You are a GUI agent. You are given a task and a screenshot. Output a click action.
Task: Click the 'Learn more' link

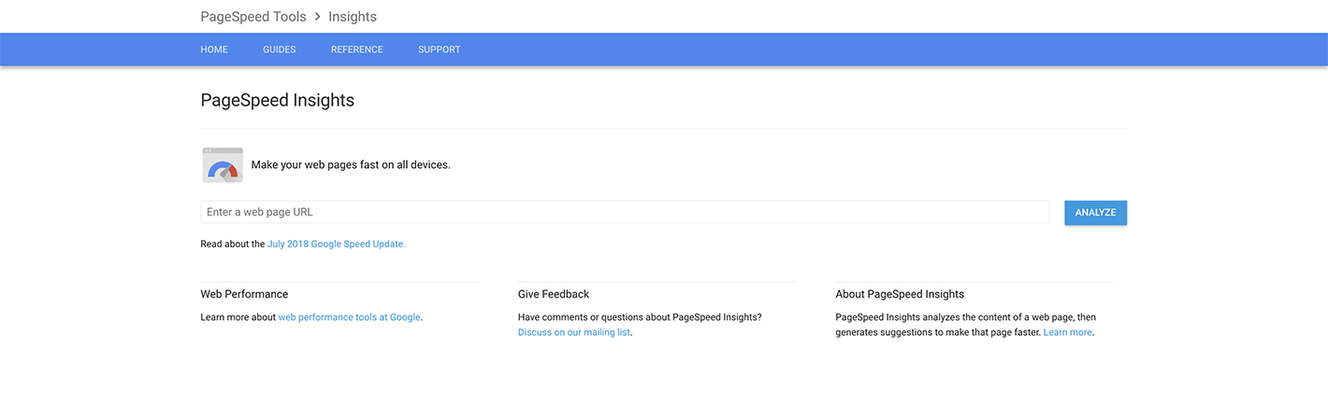(1067, 332)
